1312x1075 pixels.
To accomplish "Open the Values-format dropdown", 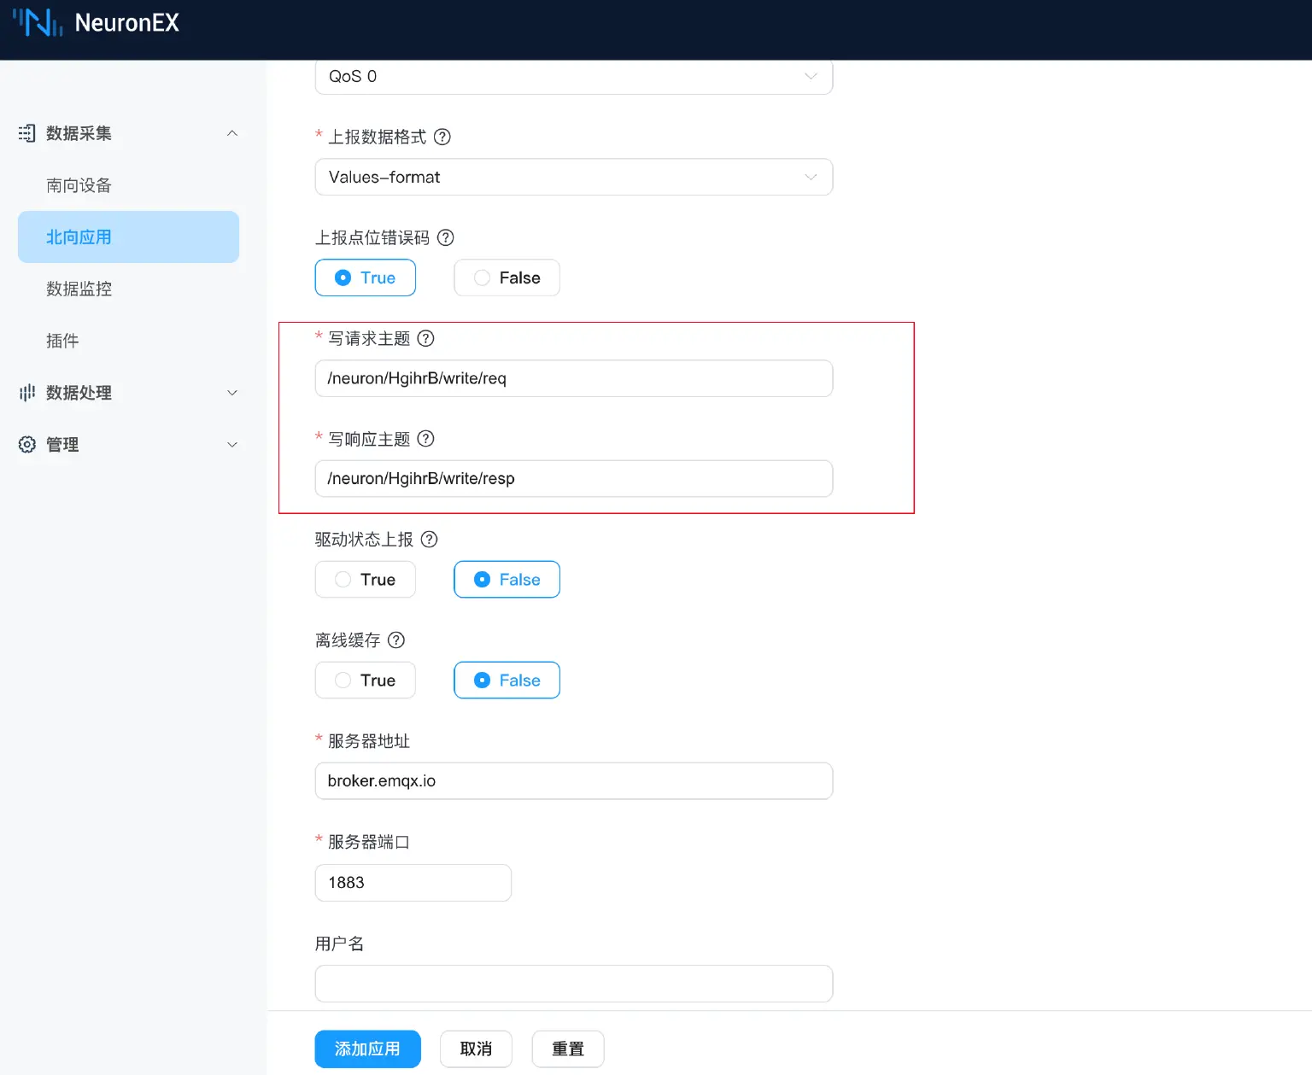I will (x=573, y=178).
